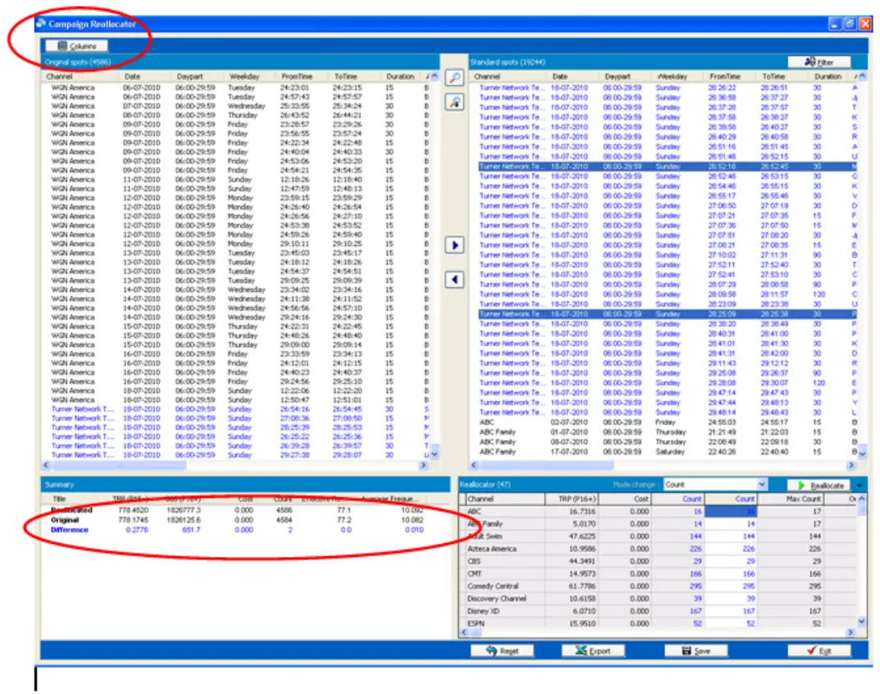Click the right arrow to move selected spots
This screenshot has height=694, width=880.
tap(454, 245)
